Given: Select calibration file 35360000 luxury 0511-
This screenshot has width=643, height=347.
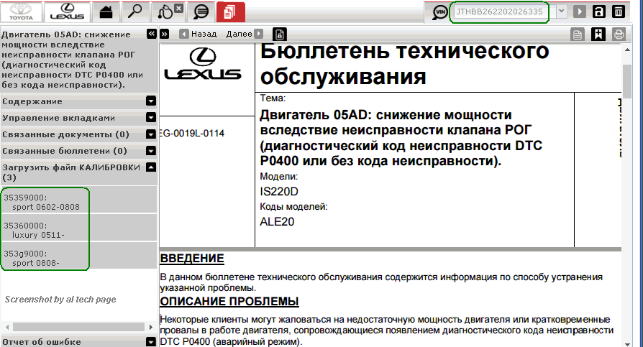Looking at the screenshot, I should point(45,229).
